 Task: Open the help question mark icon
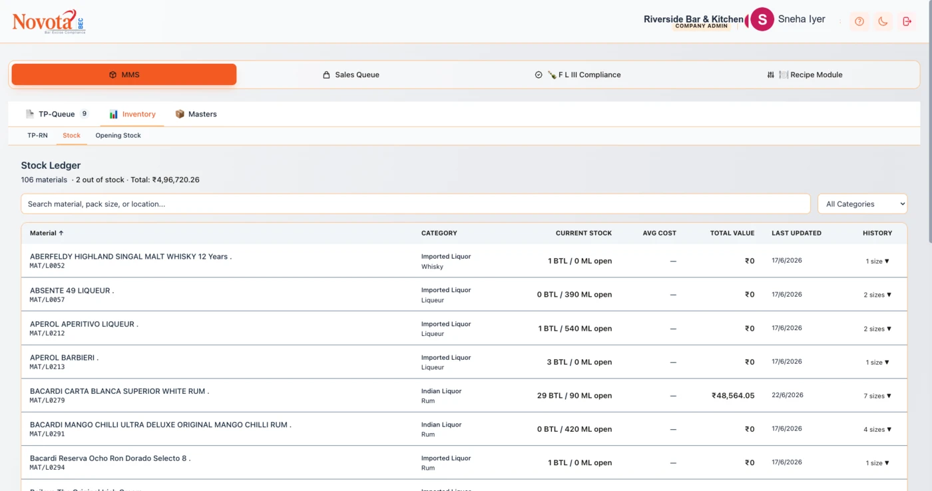(x=859, y=21)
